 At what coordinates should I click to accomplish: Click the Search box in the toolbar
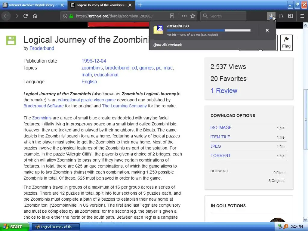click(223, 16)
